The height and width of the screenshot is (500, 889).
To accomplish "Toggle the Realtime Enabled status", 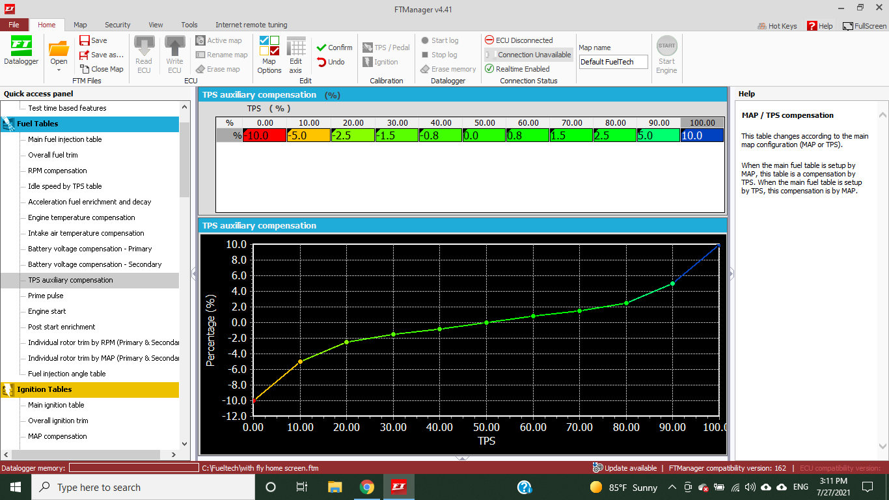I will click(x=517, y=69).
